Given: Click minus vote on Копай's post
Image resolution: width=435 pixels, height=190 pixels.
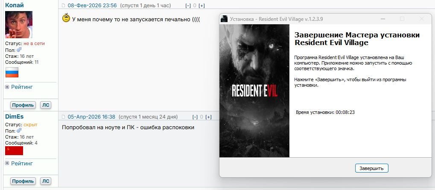Looking at the screenshot, I should 188,6.
